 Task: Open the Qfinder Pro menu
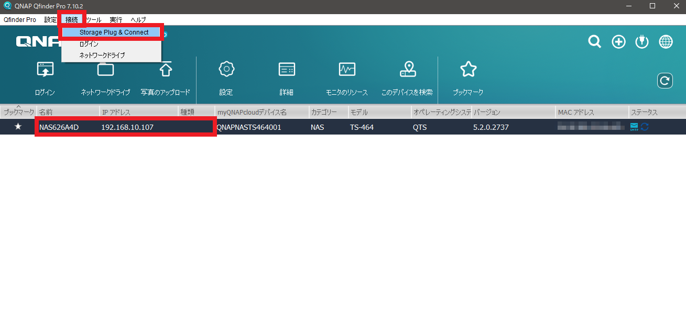click(x=20, y=20)
